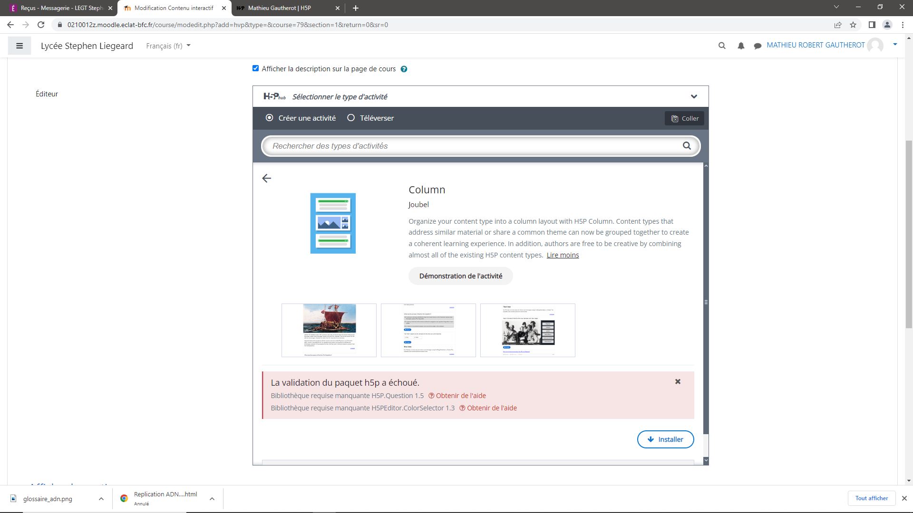Open the first Column screenshot thumbnail
913x513 pixels.
pos(329,330)
